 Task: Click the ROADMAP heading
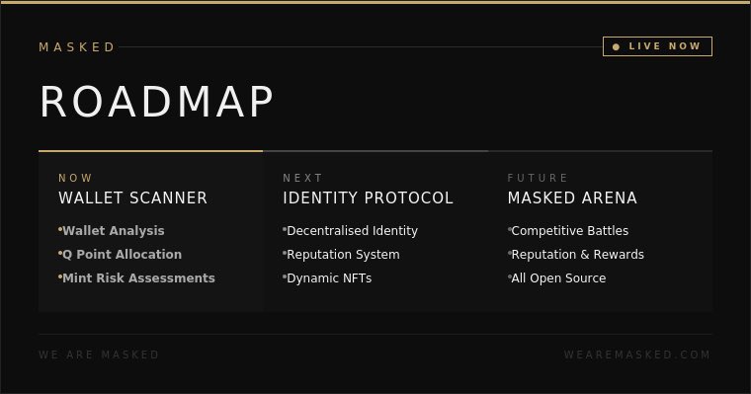click(x=156, y=102)
